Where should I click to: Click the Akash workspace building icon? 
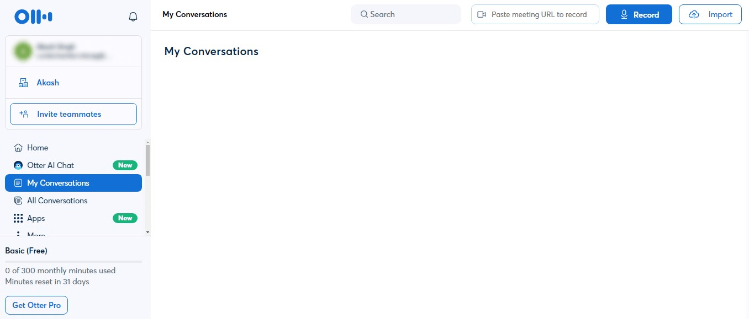(23, 83)
